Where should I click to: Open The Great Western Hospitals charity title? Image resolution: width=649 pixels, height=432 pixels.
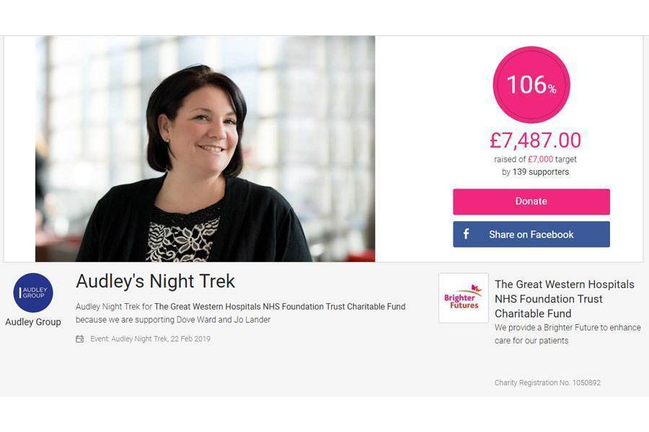pyautogui.click(x=564, y=299)
